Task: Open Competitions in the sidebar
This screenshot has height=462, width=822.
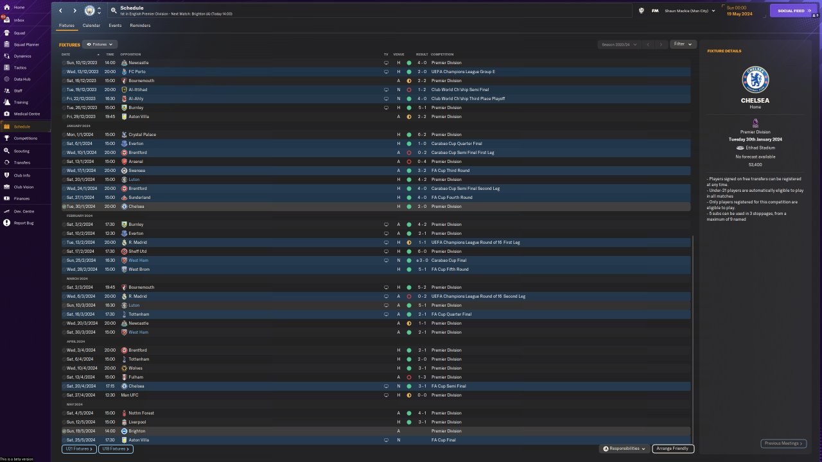Action: (26, 138)
